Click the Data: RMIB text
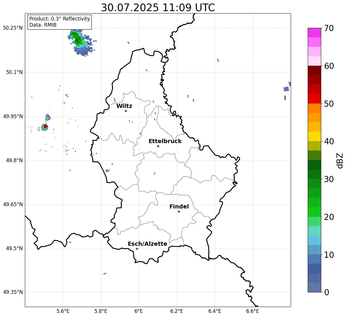 point(43,25)
